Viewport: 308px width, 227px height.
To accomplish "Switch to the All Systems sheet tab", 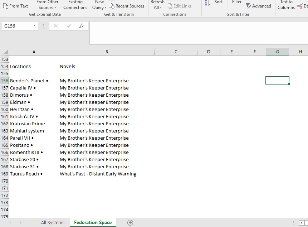I will (x=53, y=222).
